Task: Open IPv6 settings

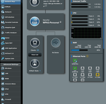Action: (10, 89)
